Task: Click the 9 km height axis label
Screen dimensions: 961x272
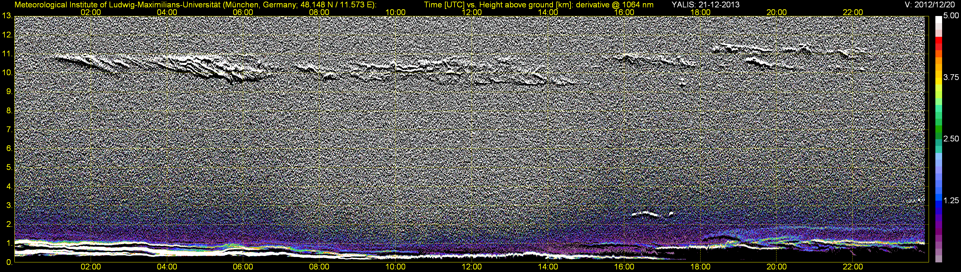Action: tap(9, 92)
